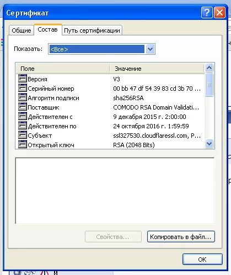Screen dimensions: 231x275
Task: Expand the Показать dropdown arrow
Action: 150,49
